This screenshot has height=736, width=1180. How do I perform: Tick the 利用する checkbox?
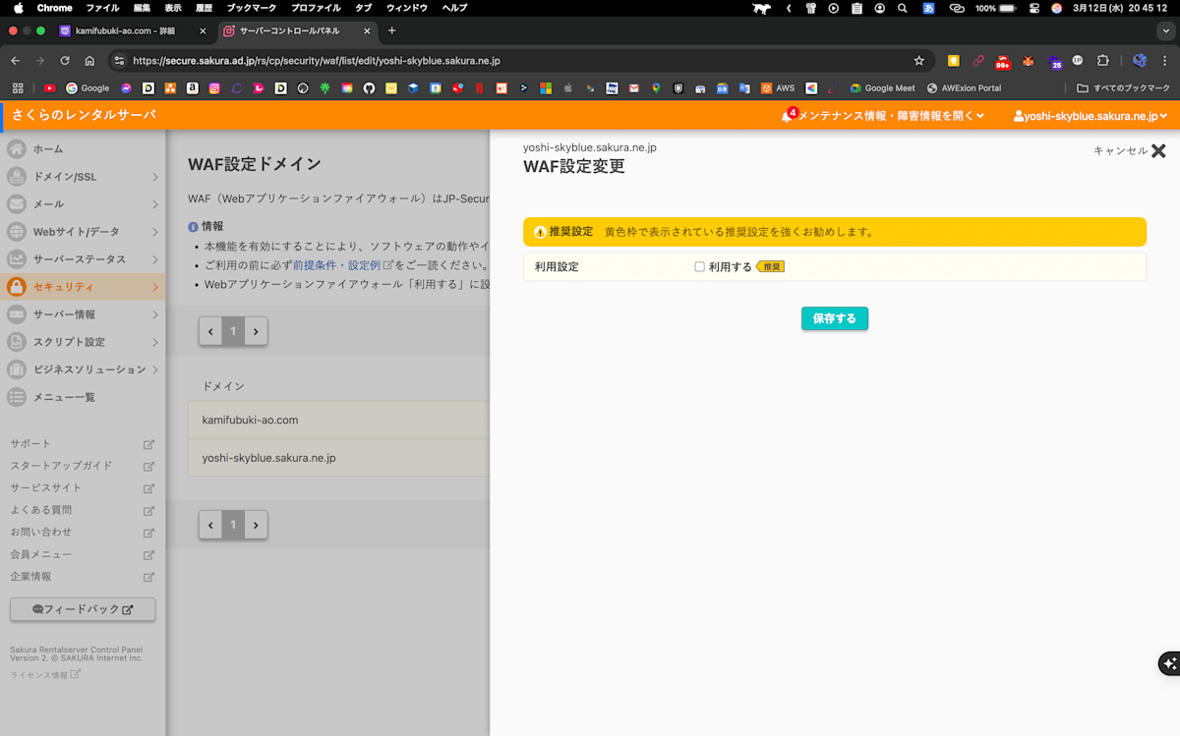tap(700, 266)
